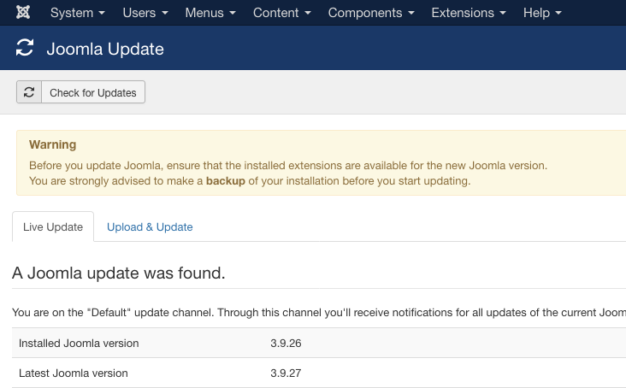Click the refresh icon beside Joomla Update title
Viewport: 626px width, 388px height.
[x=25, y=48]
